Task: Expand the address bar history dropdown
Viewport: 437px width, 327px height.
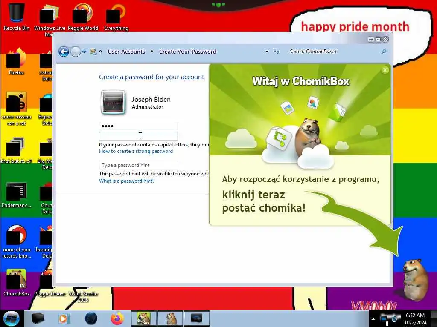Action: pos(267,52)
